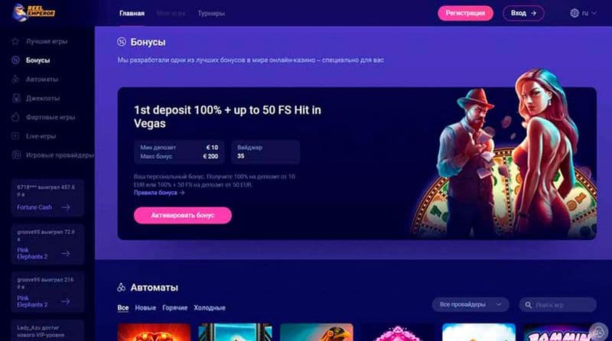Click the globe language icon
This screenshot has width=612, height=341.
(x=575, y=13)
